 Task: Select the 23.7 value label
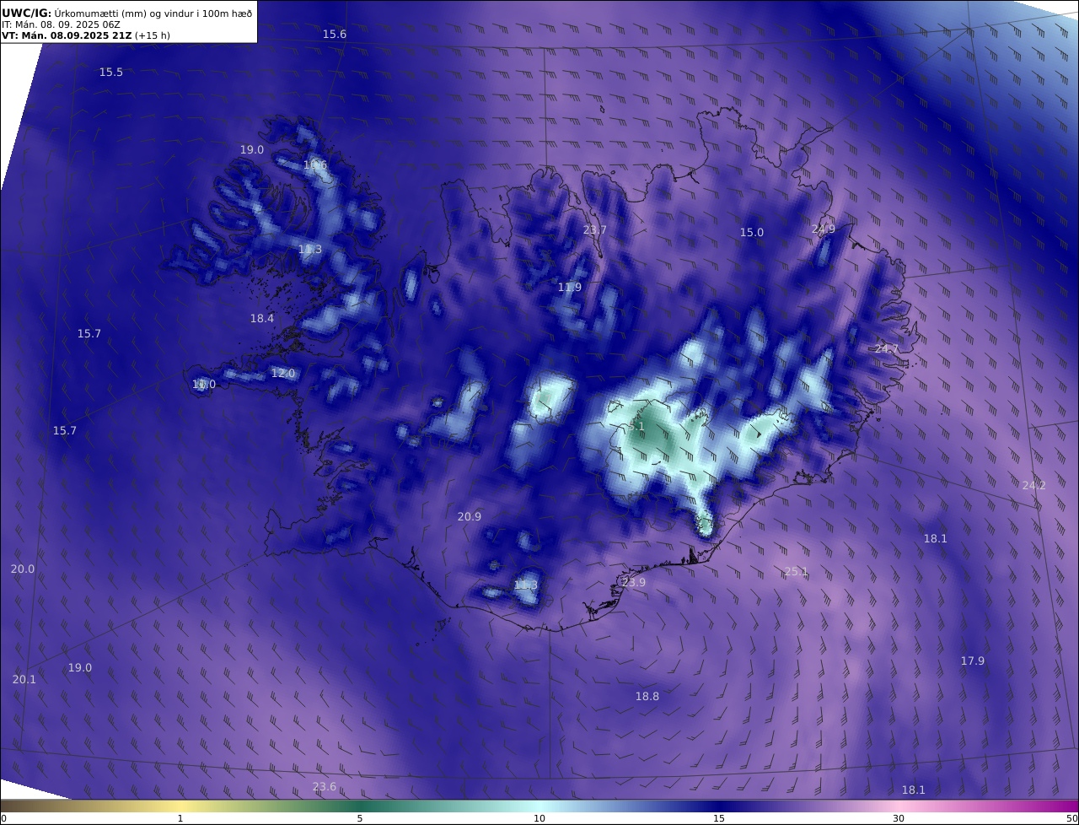[x=595, y=230]
